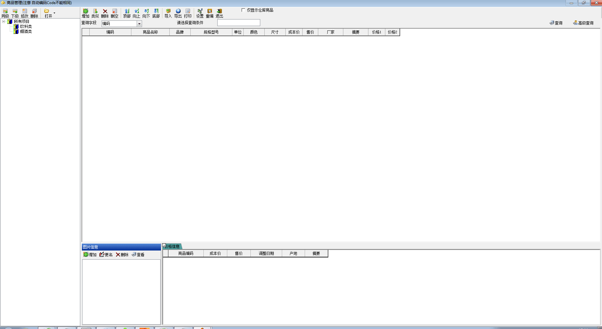Open the 查询字段 combo box dropdown

pos(139,24)
